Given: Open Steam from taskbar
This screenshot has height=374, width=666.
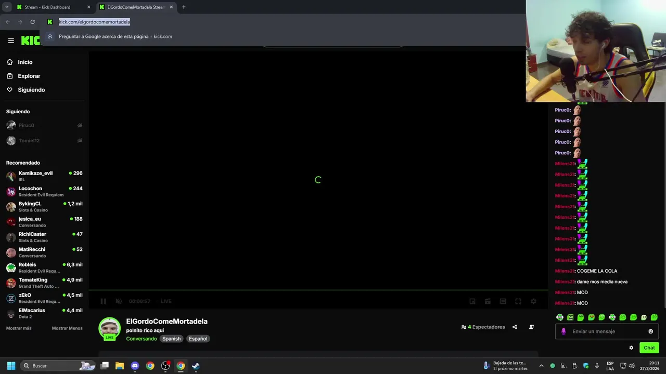Looking at the screenshot, I should [196, 366].
